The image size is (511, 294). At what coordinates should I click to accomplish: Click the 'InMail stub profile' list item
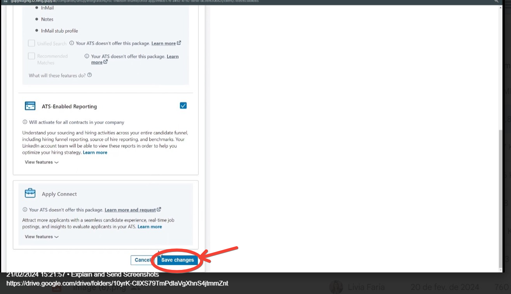[59, 31]
